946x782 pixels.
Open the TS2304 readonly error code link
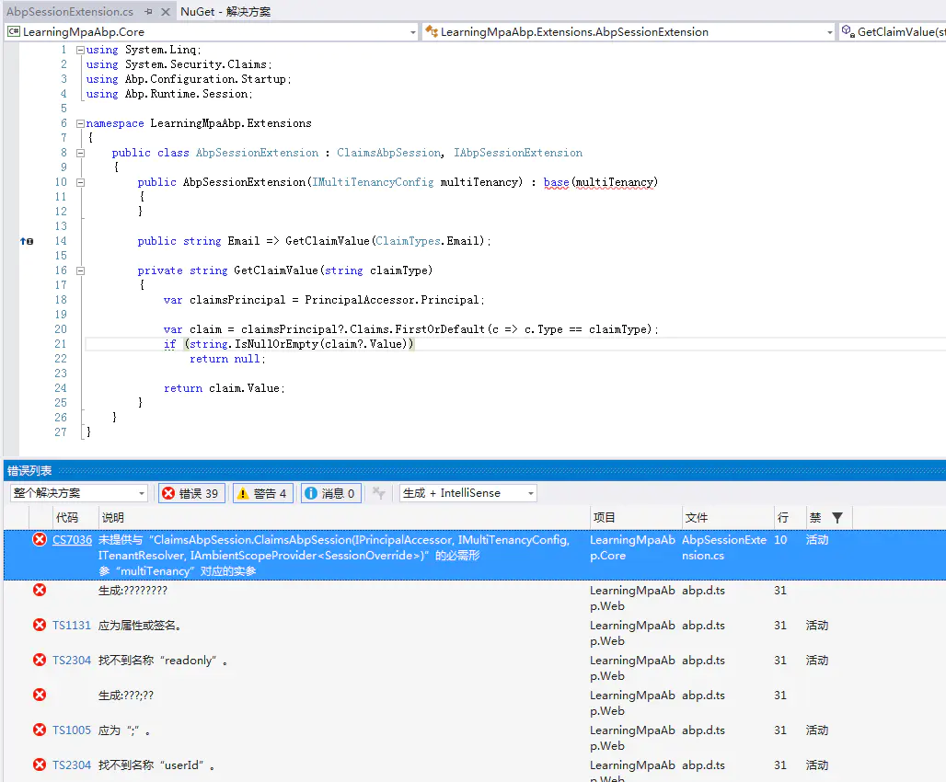71,661
